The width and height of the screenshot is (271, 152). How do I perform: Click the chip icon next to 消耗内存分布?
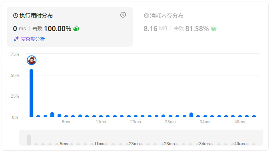point(146,16)
